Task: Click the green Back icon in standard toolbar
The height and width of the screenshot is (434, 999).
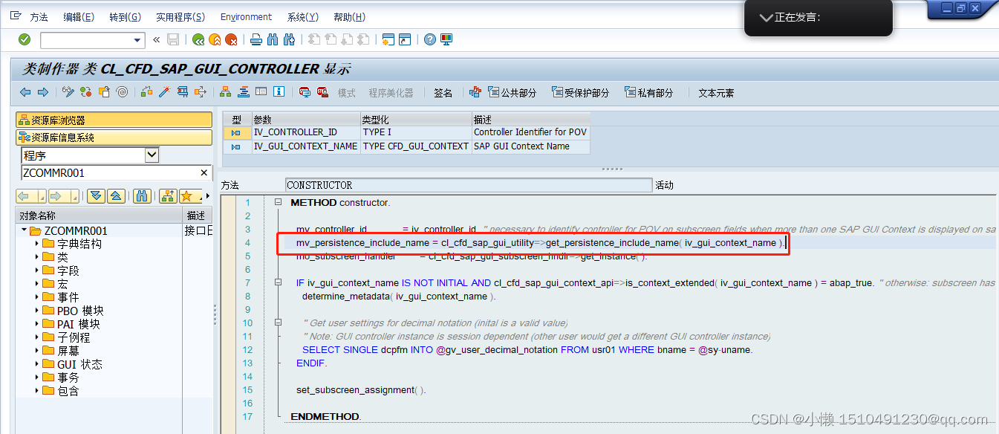Action: coord(198,39)
